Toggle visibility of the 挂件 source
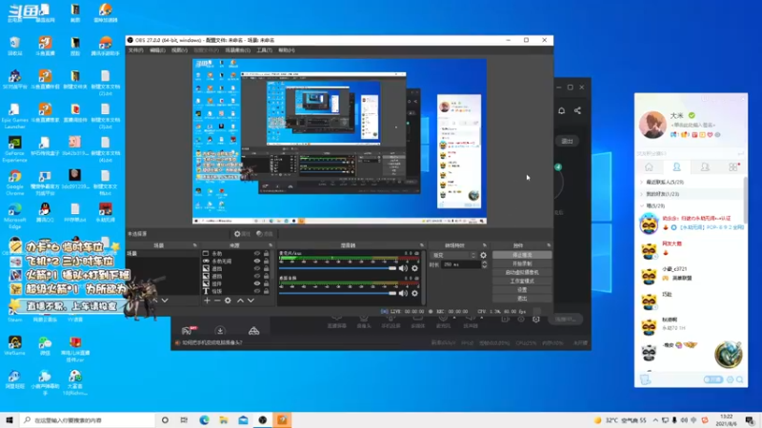The width and height of the screenshot is (762, 428). pos(257,283)
